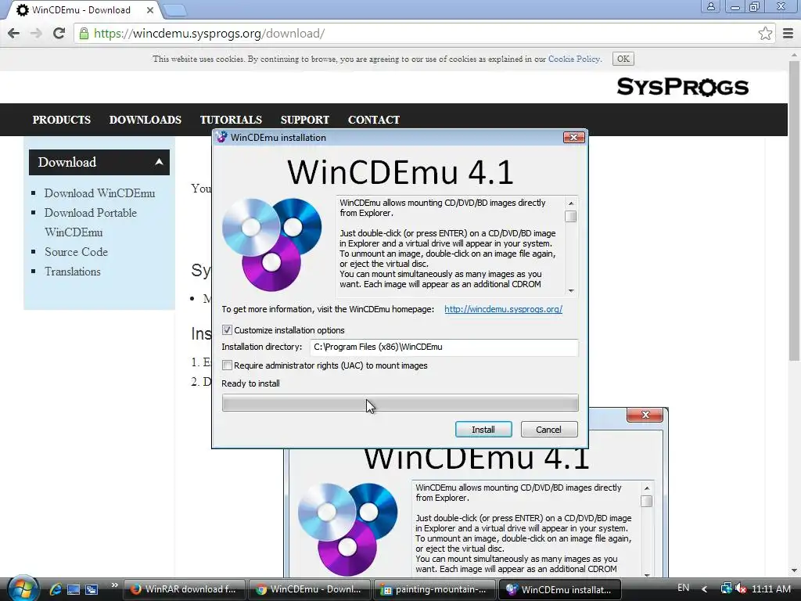Click the browser forward arrow
Screen dimensions: 801x601
[36, 34]
